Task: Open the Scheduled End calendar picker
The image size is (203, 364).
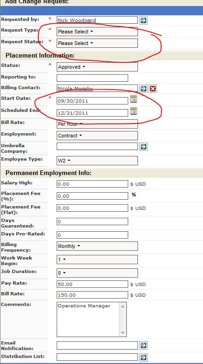Action: tap(134, 111)
